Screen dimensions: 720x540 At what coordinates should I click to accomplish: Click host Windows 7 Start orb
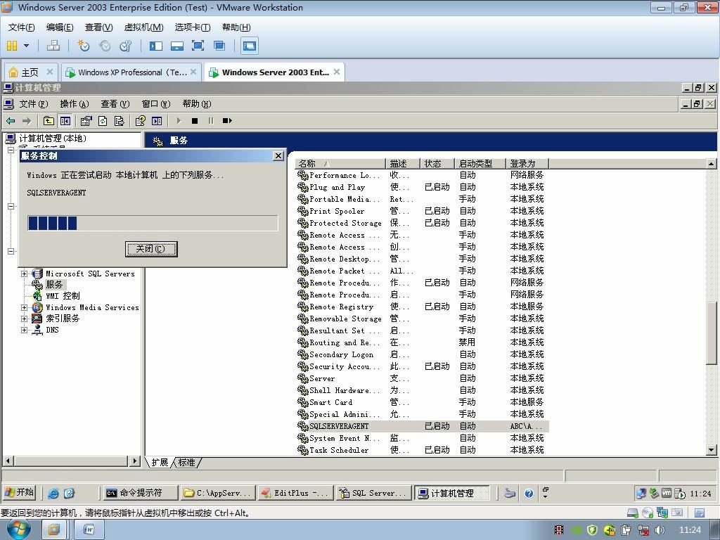[18, 529]
